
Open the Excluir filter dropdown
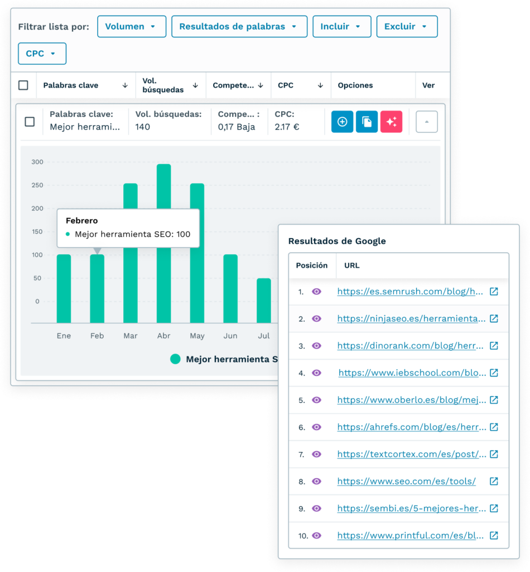click(407, 26)
